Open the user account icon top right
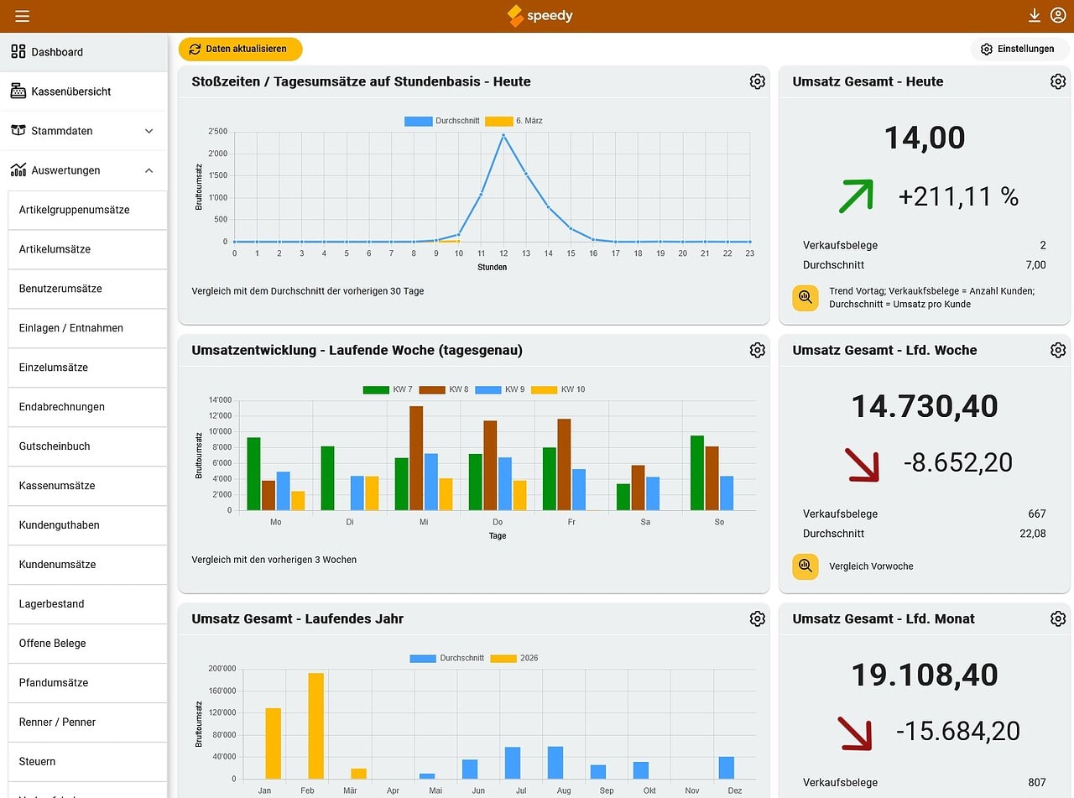 [1058, 15]
